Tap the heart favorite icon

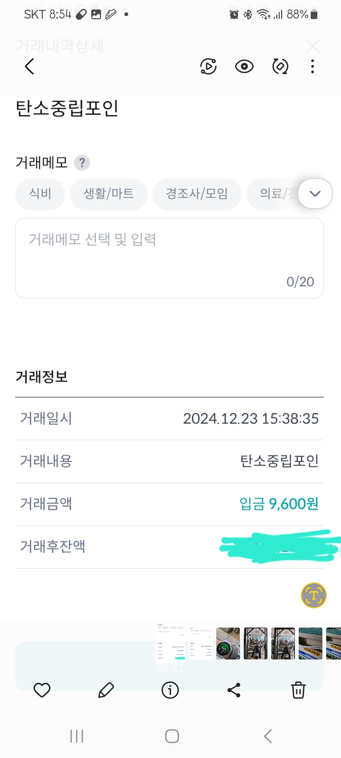tap(42, 690)
